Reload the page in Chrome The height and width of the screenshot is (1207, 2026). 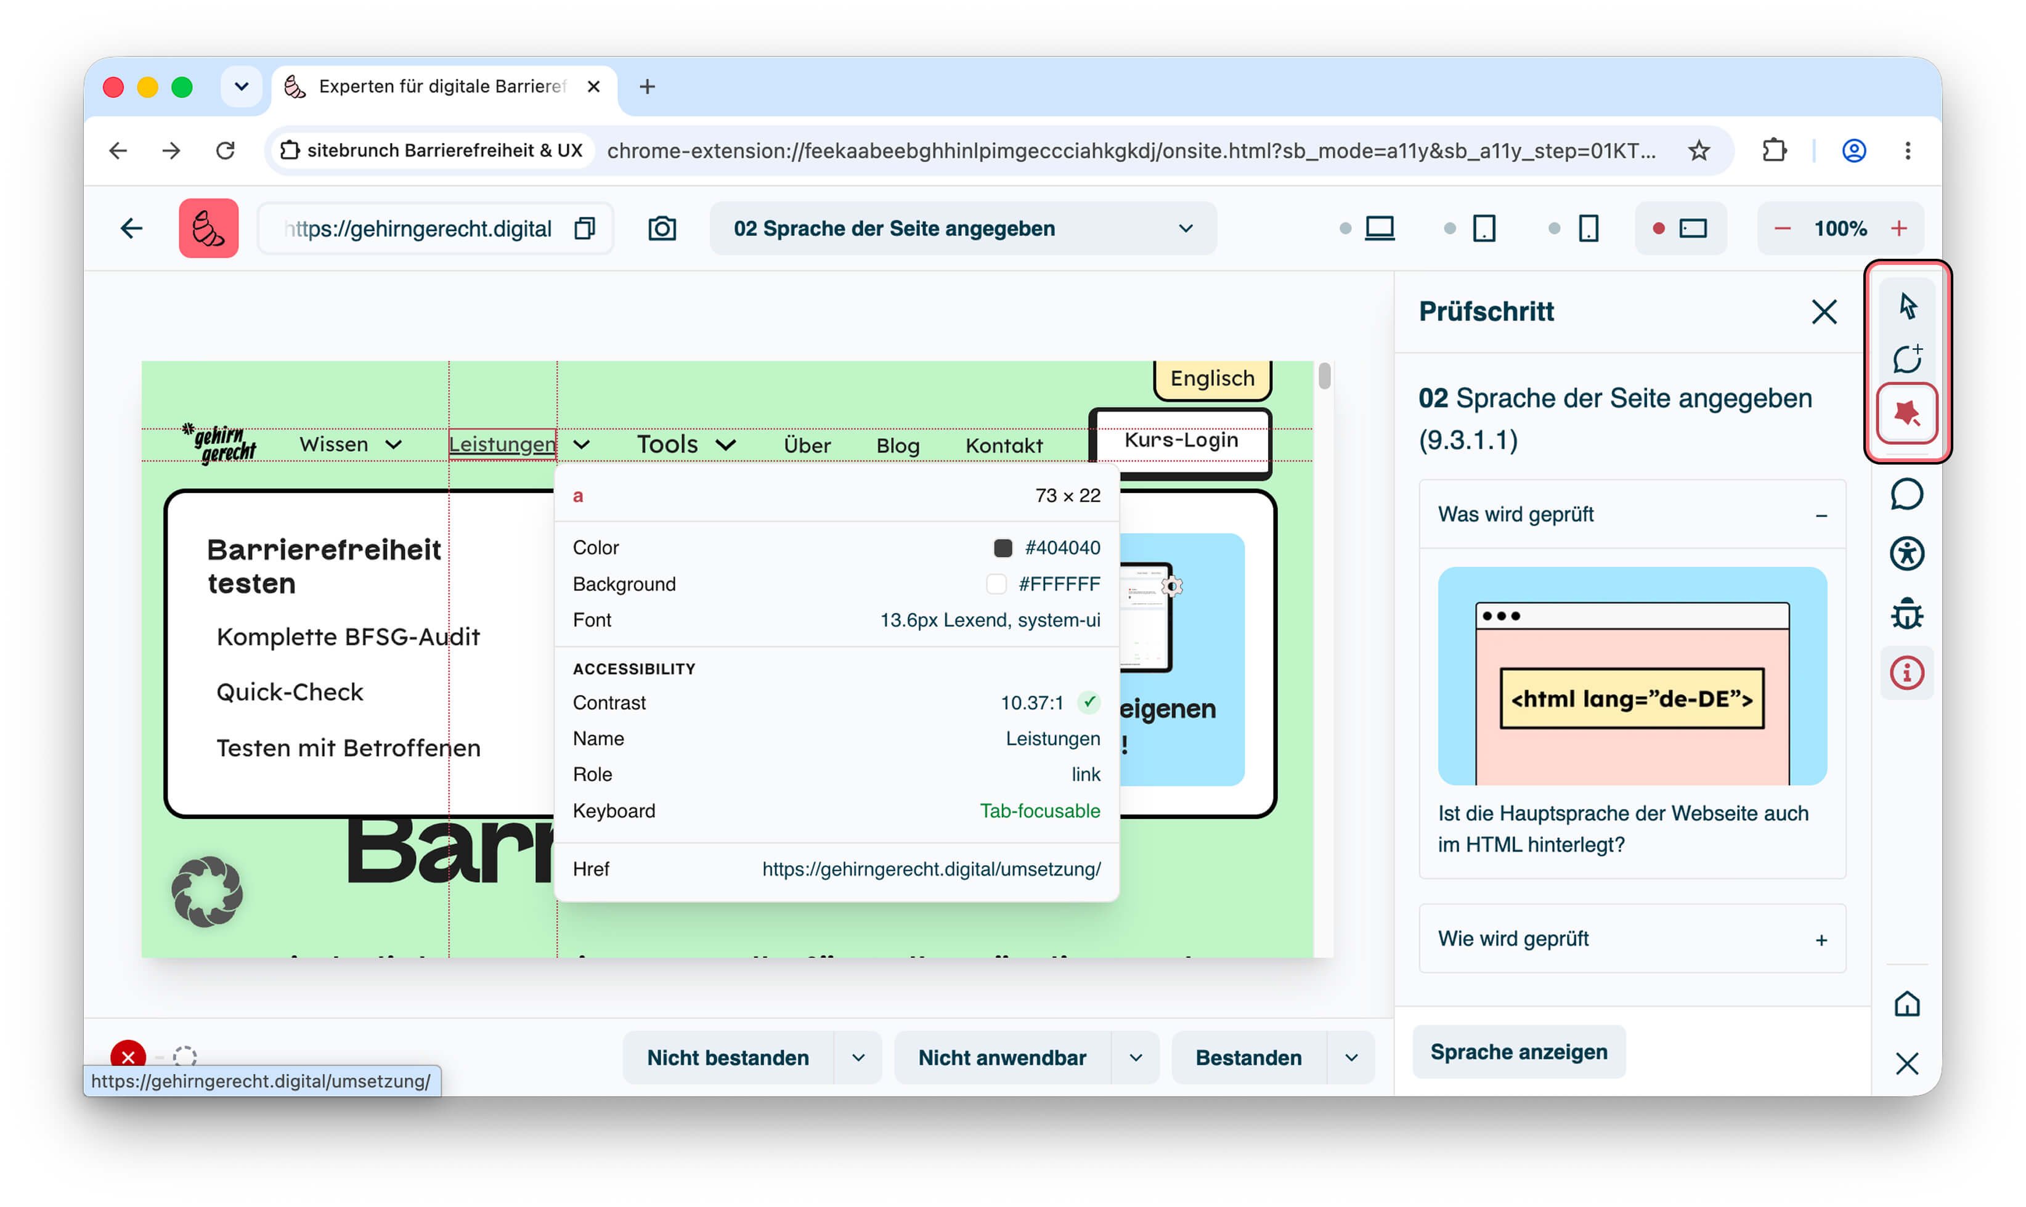[226, 150]
